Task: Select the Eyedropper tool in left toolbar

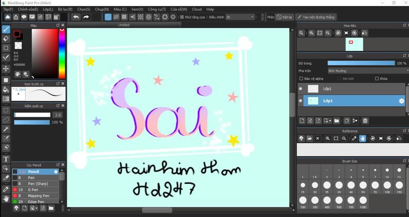Action: [6, 189]
